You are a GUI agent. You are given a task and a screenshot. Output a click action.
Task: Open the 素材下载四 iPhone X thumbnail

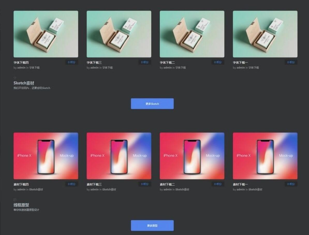point(46,156)
